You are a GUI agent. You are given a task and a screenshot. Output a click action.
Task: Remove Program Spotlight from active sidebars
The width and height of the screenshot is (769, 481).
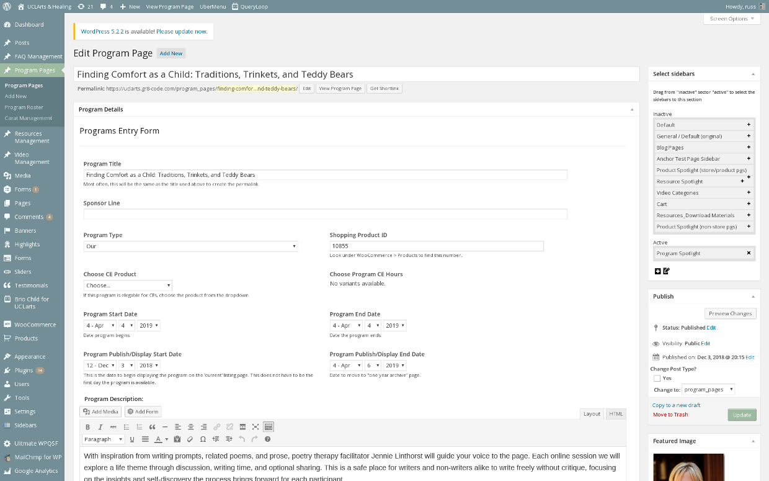pyautogui.click(x=749, y=253)
